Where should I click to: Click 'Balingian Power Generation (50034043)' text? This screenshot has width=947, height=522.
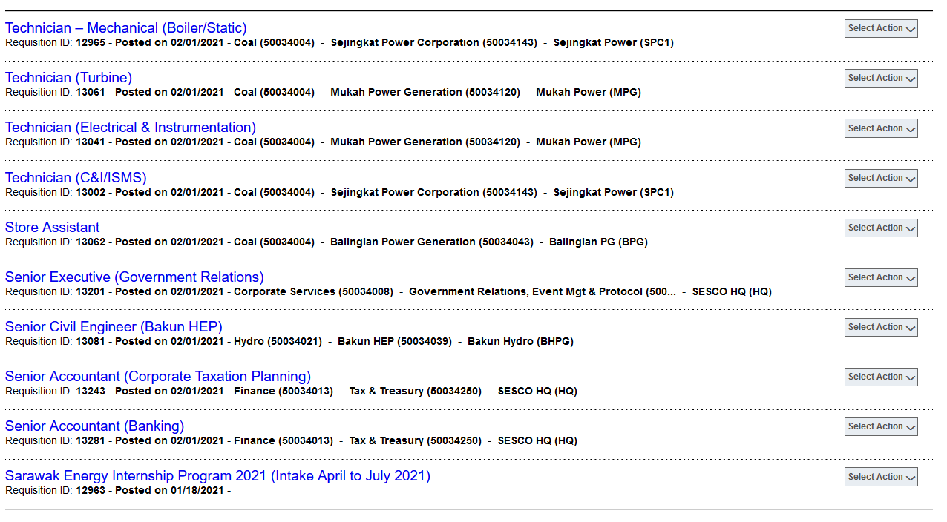tap(432, 242)
